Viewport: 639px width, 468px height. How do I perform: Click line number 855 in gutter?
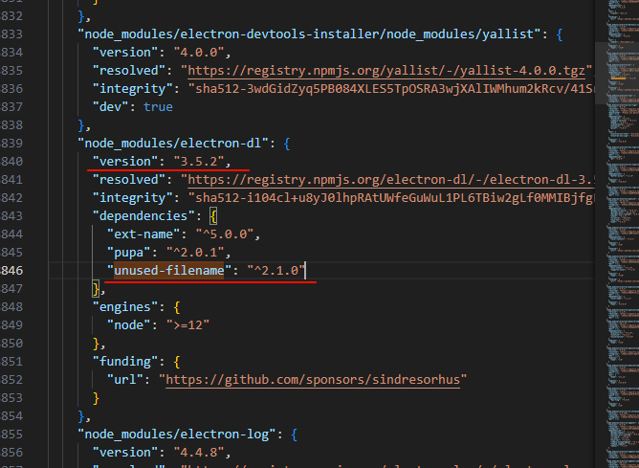11,435
